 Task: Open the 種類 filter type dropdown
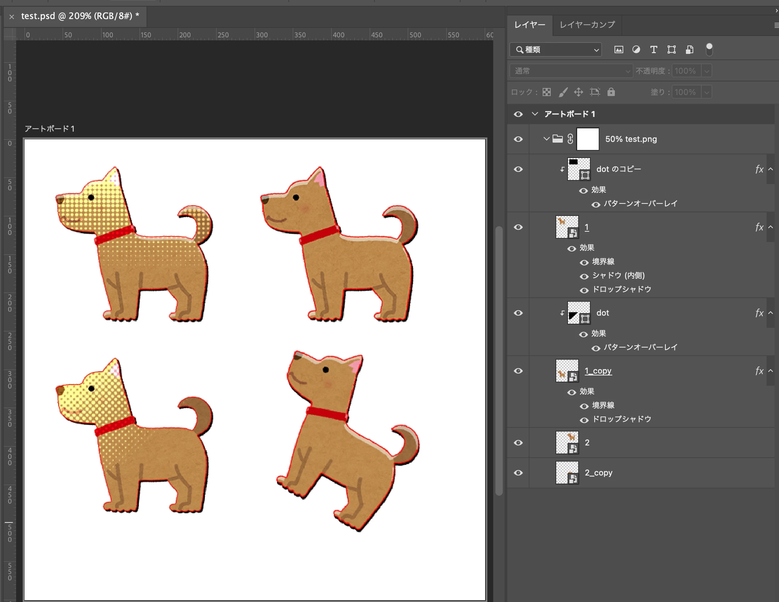tap(555, 49)
